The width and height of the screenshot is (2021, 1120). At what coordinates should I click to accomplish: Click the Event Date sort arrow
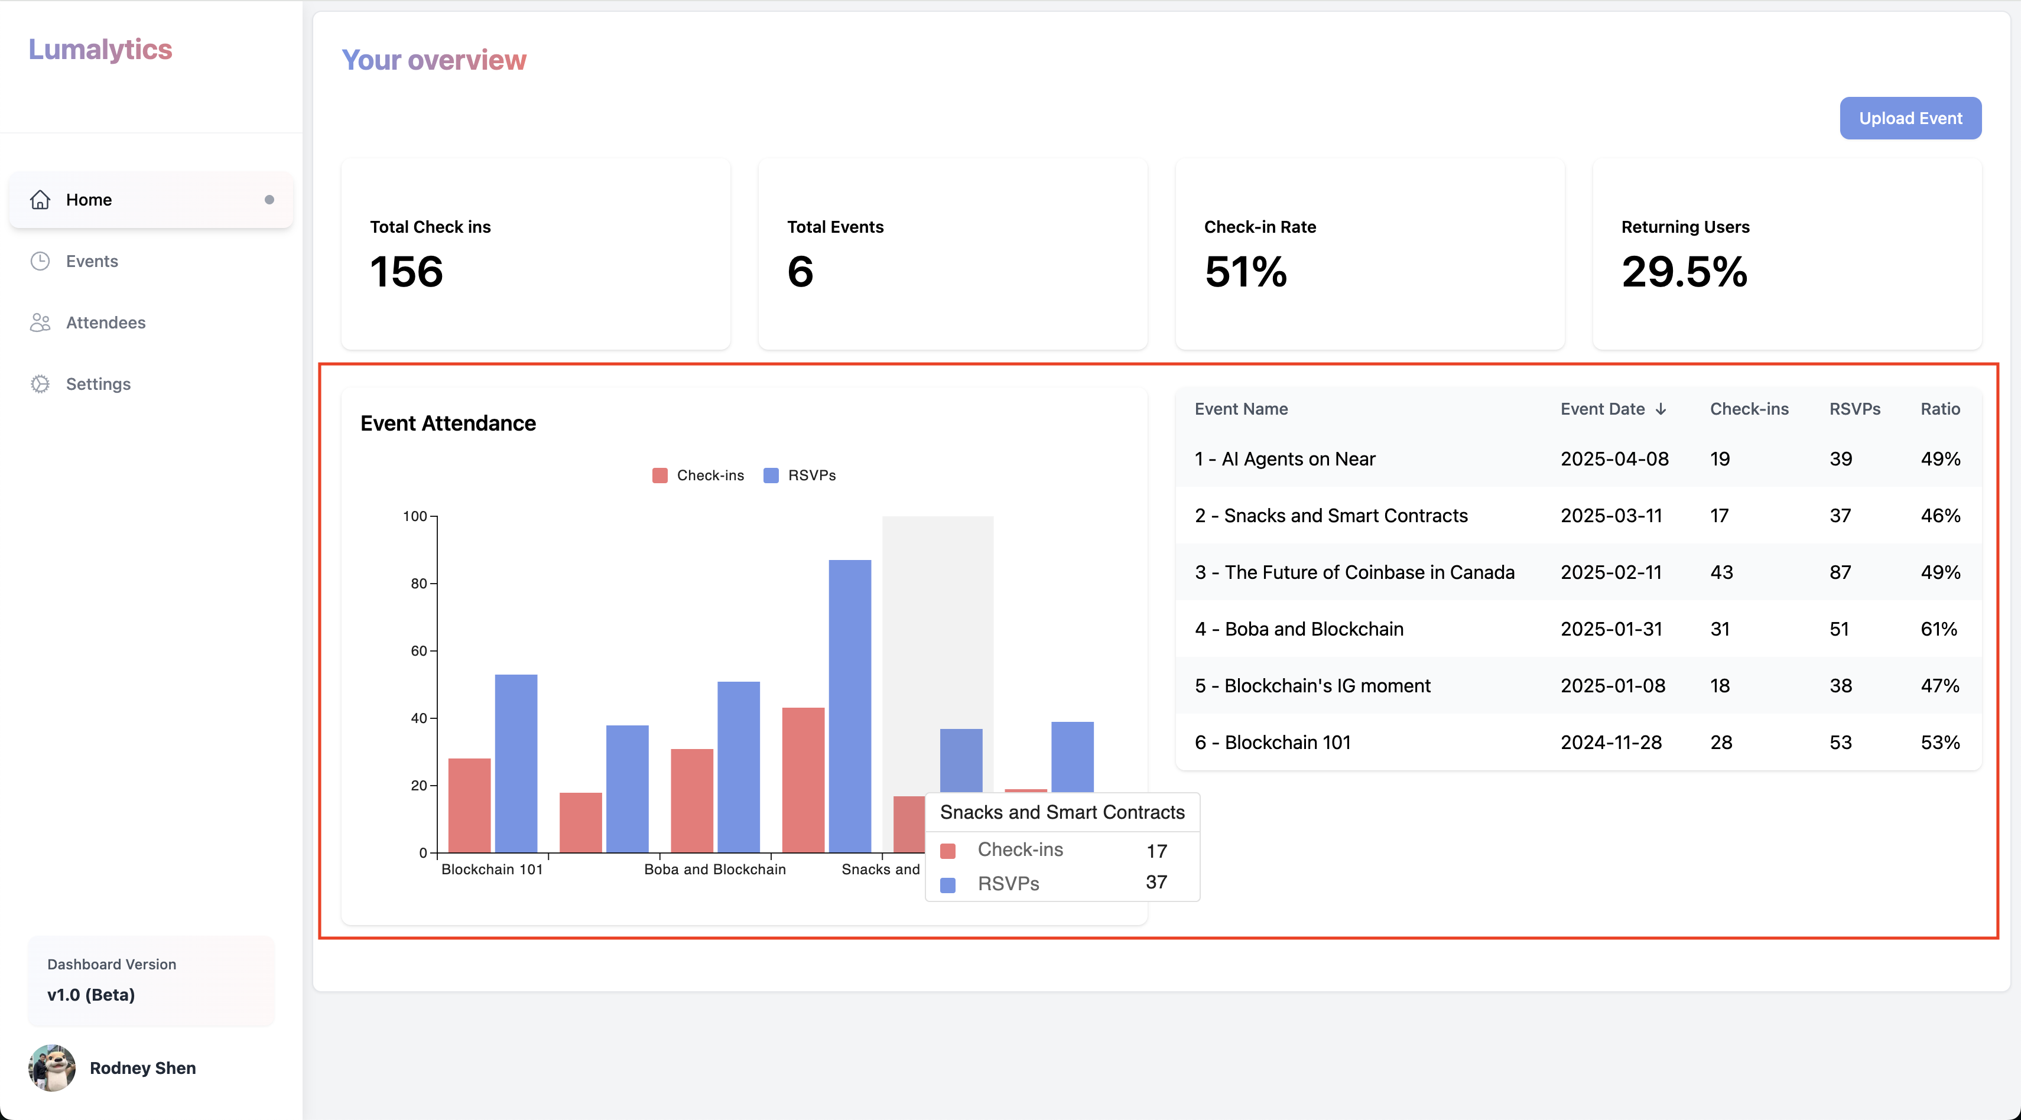[x=1661, y=409]
